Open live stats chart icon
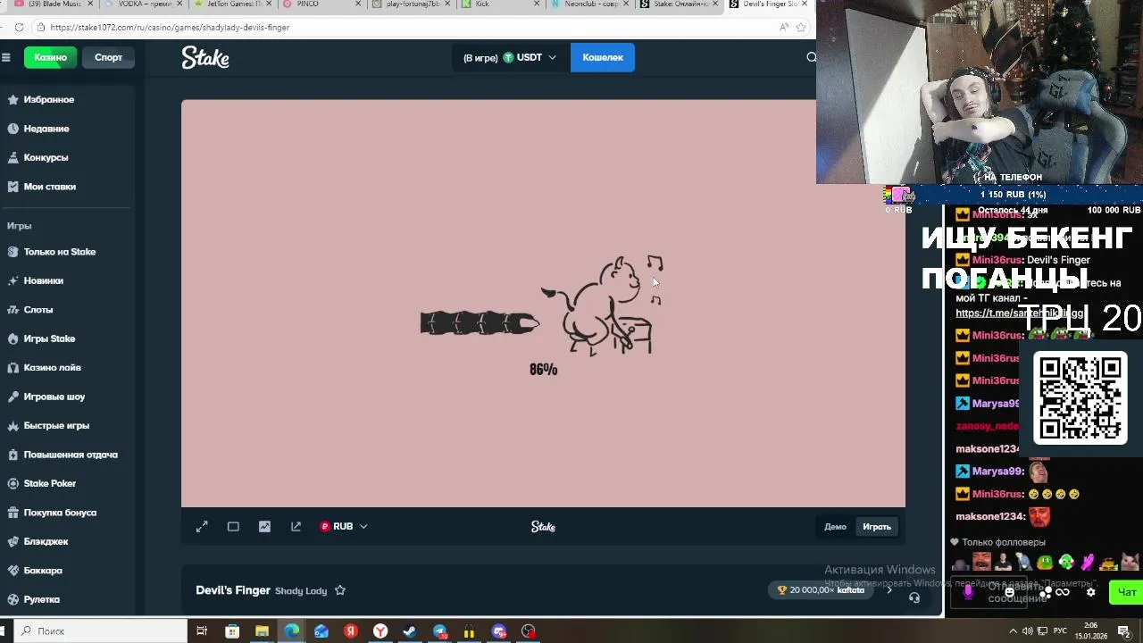The height and width of the screenshot is (643, 1143). click(264, 527)
